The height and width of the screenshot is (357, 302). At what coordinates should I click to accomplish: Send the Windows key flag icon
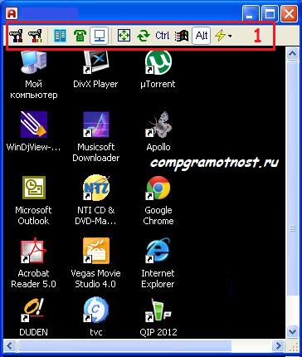(x=182, y=36)
